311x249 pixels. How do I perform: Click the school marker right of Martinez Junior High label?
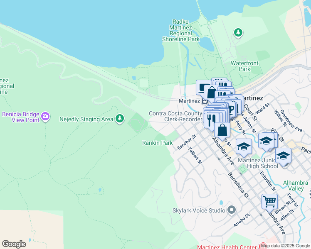tap(283, 156)
